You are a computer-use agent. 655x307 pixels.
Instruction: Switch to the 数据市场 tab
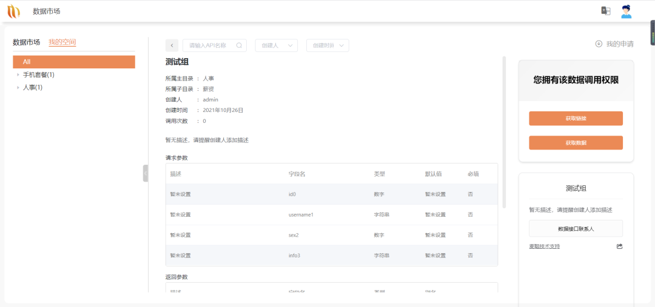[26, 42]
